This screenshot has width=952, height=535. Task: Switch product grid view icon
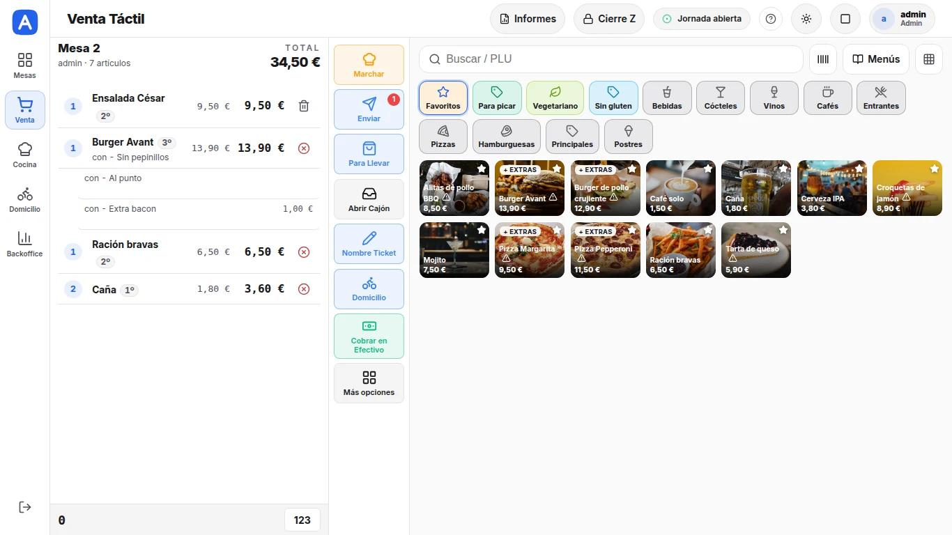pyautogui.click(x=929, y=59)
